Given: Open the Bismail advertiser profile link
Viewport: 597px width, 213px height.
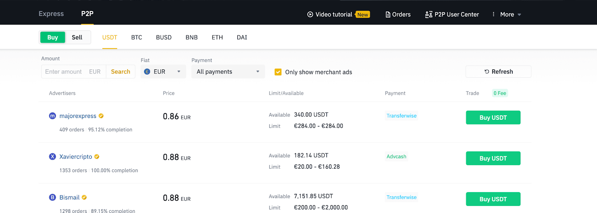Looking at the screenshot, I should (x=69, y=197).
